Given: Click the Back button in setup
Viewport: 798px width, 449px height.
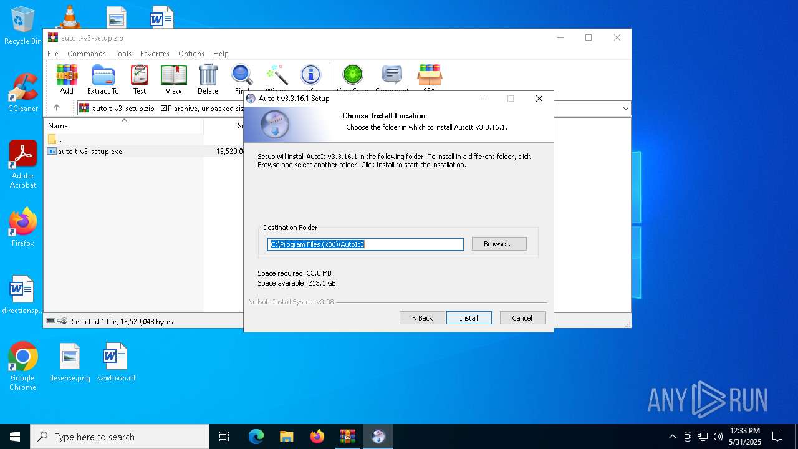Looking at the screenshot, I should point(422,318).
